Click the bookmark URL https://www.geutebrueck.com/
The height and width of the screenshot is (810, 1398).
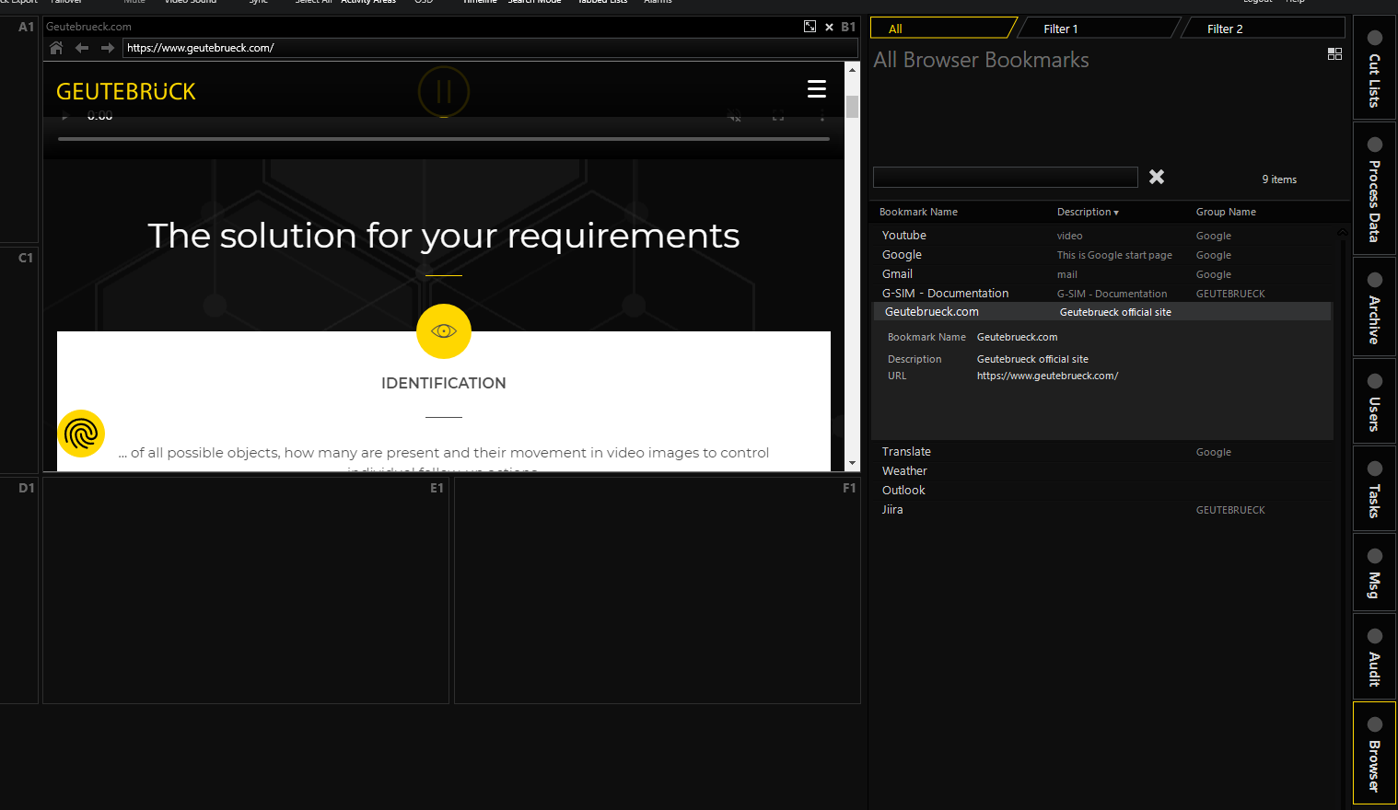click(1047, 376)
